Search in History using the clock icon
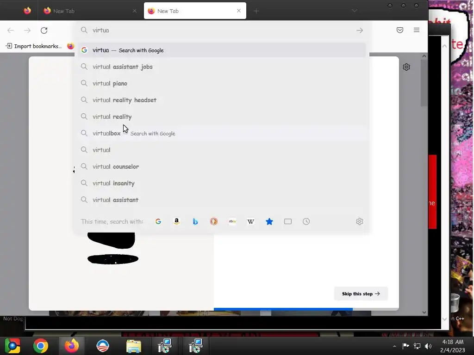The height and width of the screenshot is (355, 474). click(306, 221)
